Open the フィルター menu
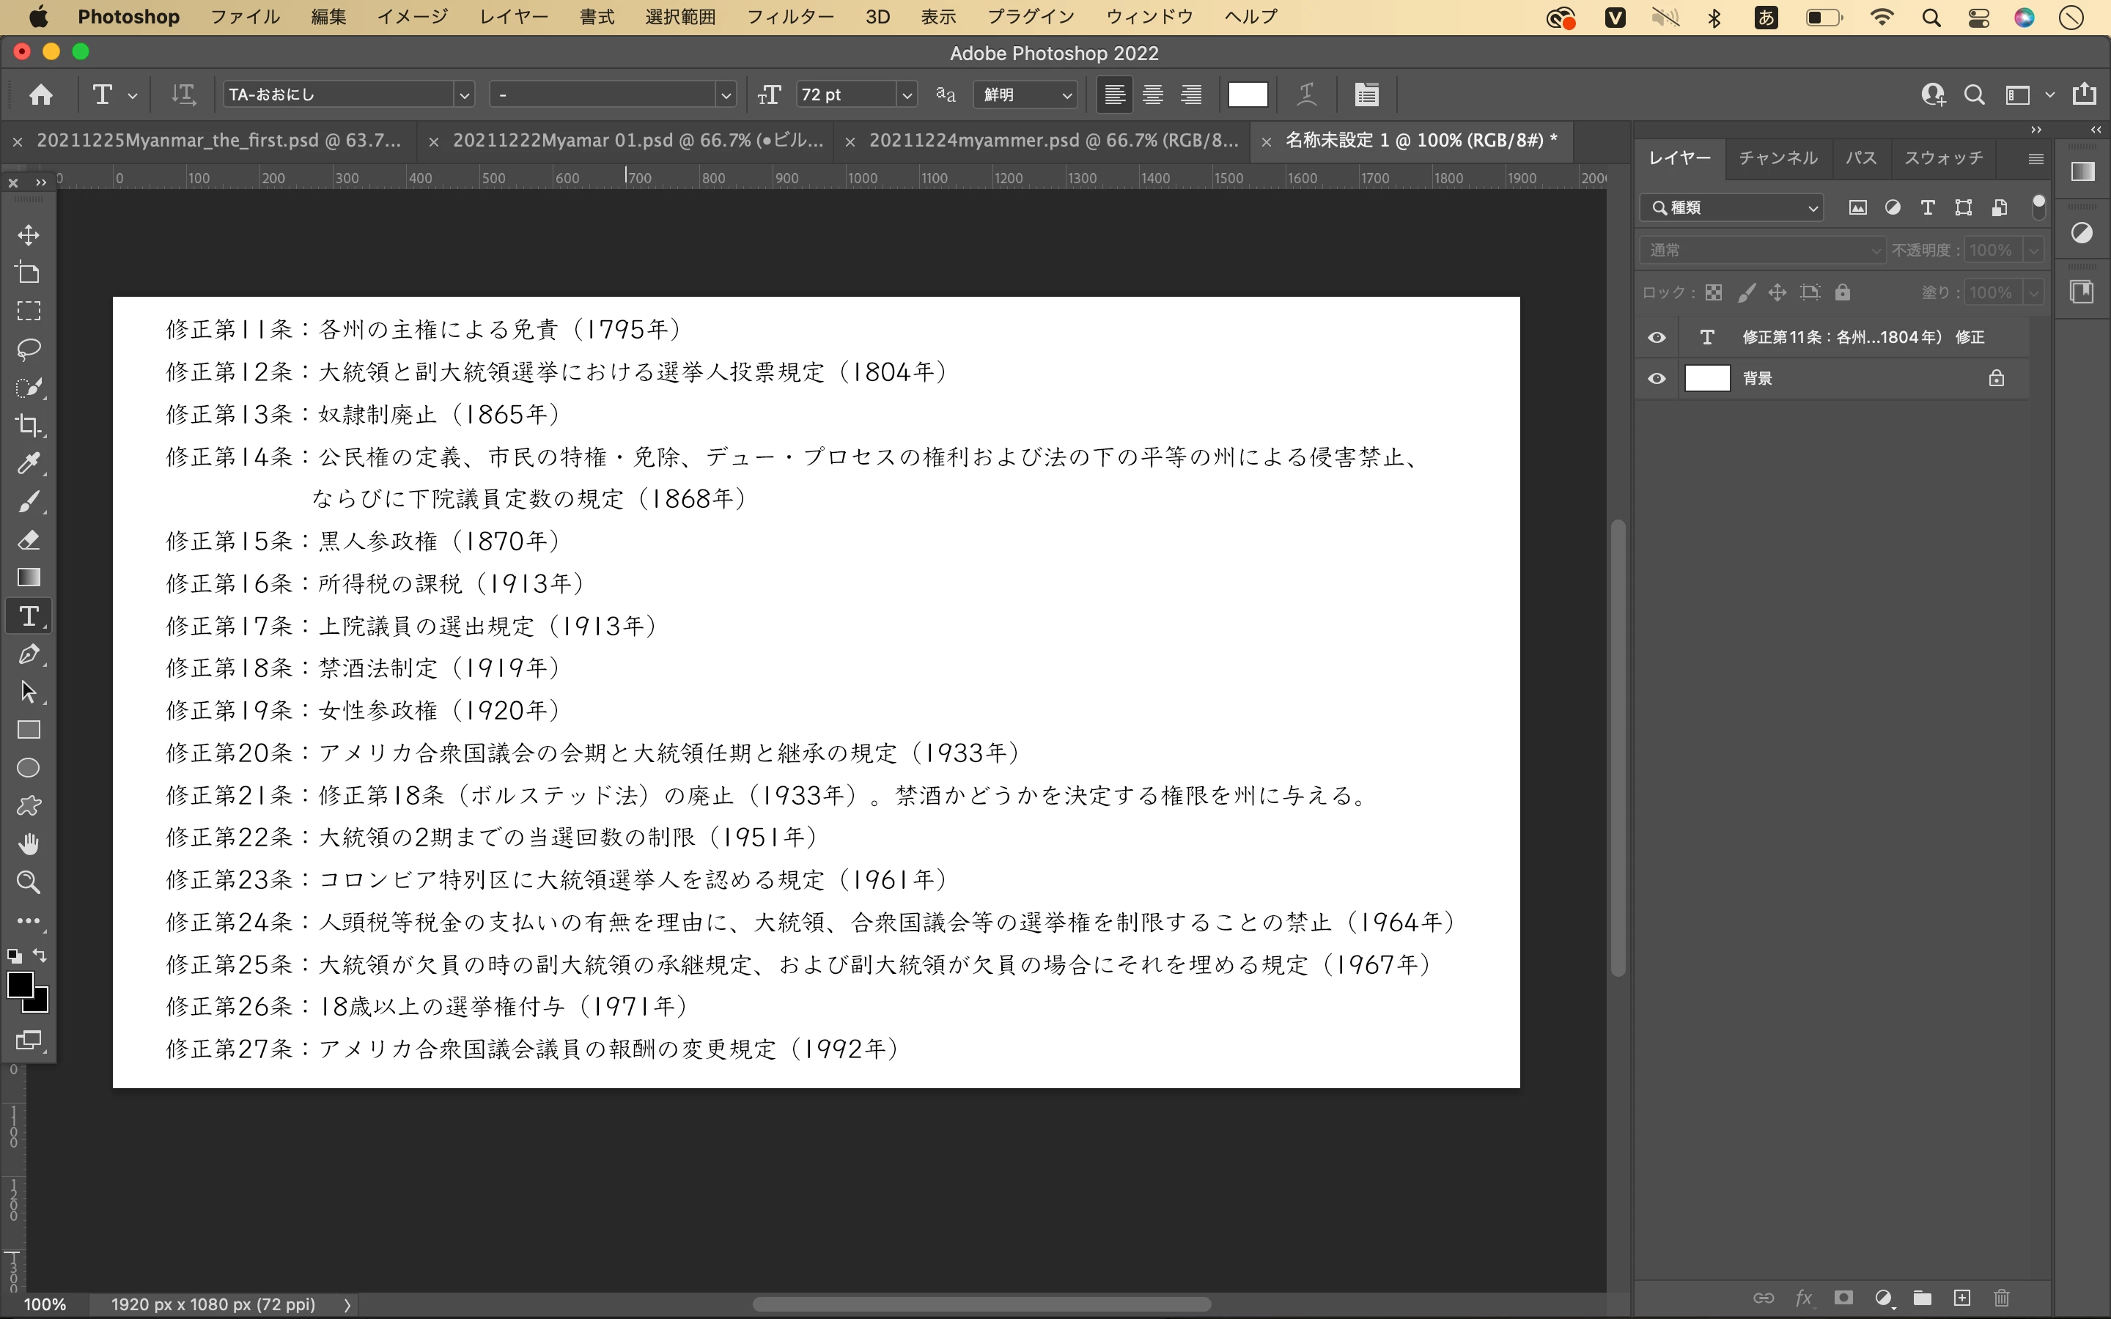Screen dimensions: 2111x1319 789,17
